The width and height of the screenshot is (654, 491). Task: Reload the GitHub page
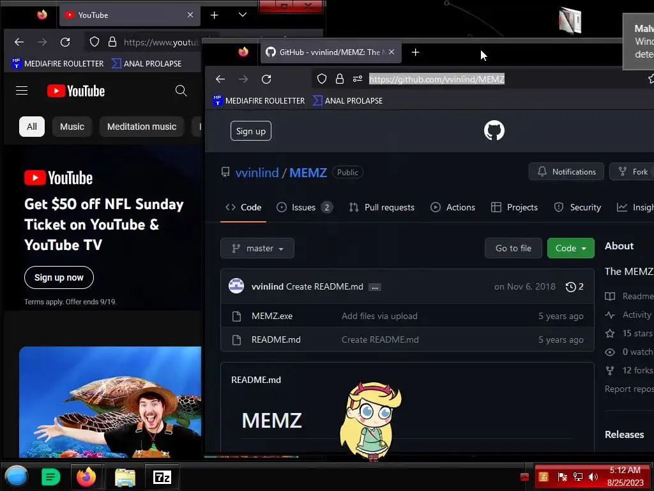[x=266, y=79]
